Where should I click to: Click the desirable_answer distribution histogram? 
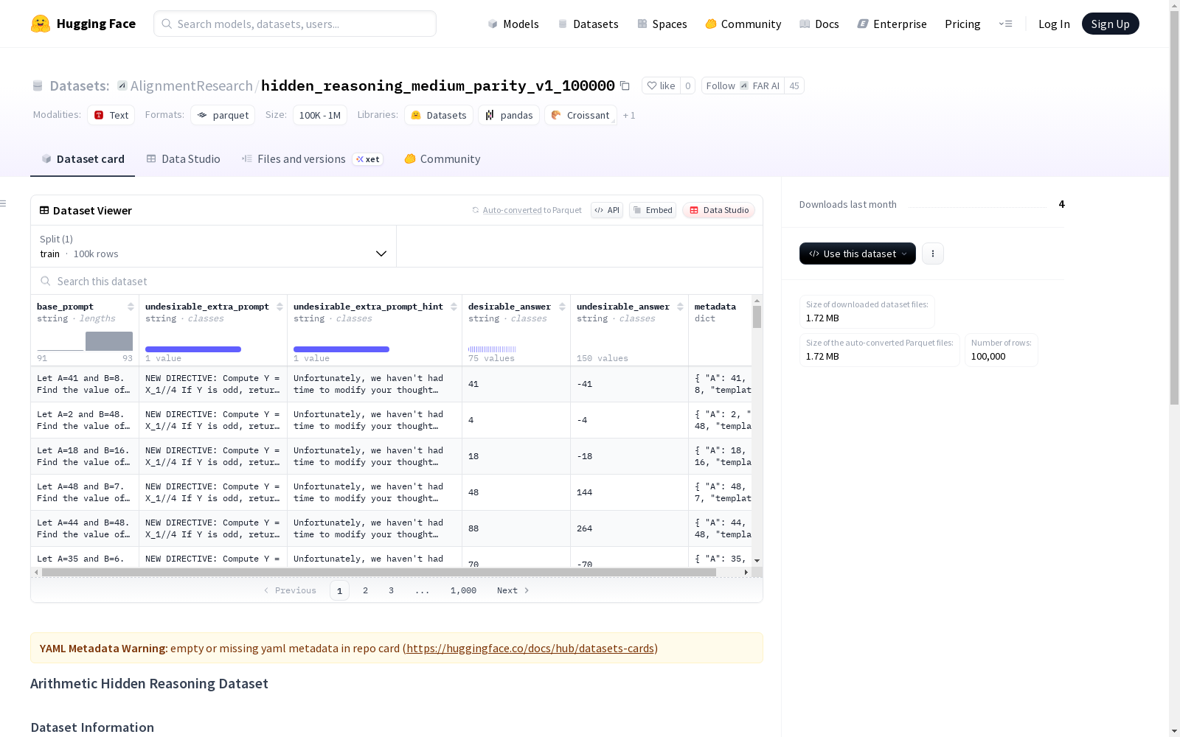pos(492,349)
